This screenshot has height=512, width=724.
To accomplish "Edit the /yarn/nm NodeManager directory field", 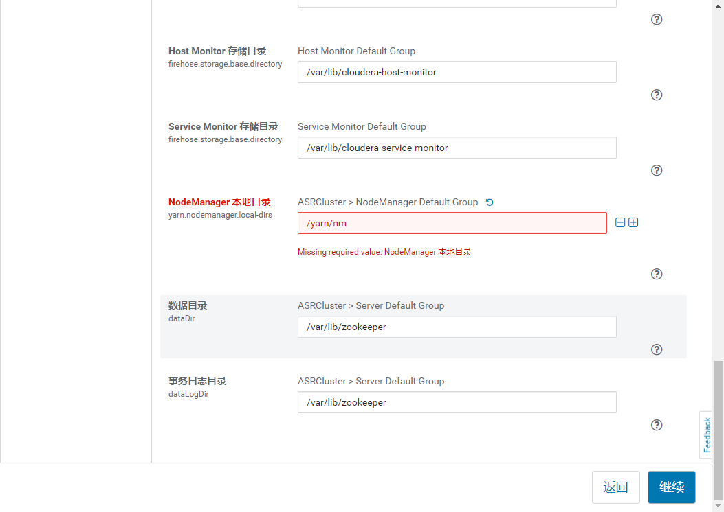I will pos(452,223).
